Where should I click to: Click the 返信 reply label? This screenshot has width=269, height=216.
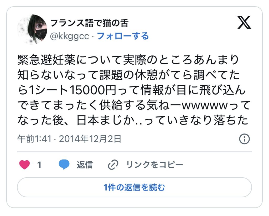click(x=85, y=165)
